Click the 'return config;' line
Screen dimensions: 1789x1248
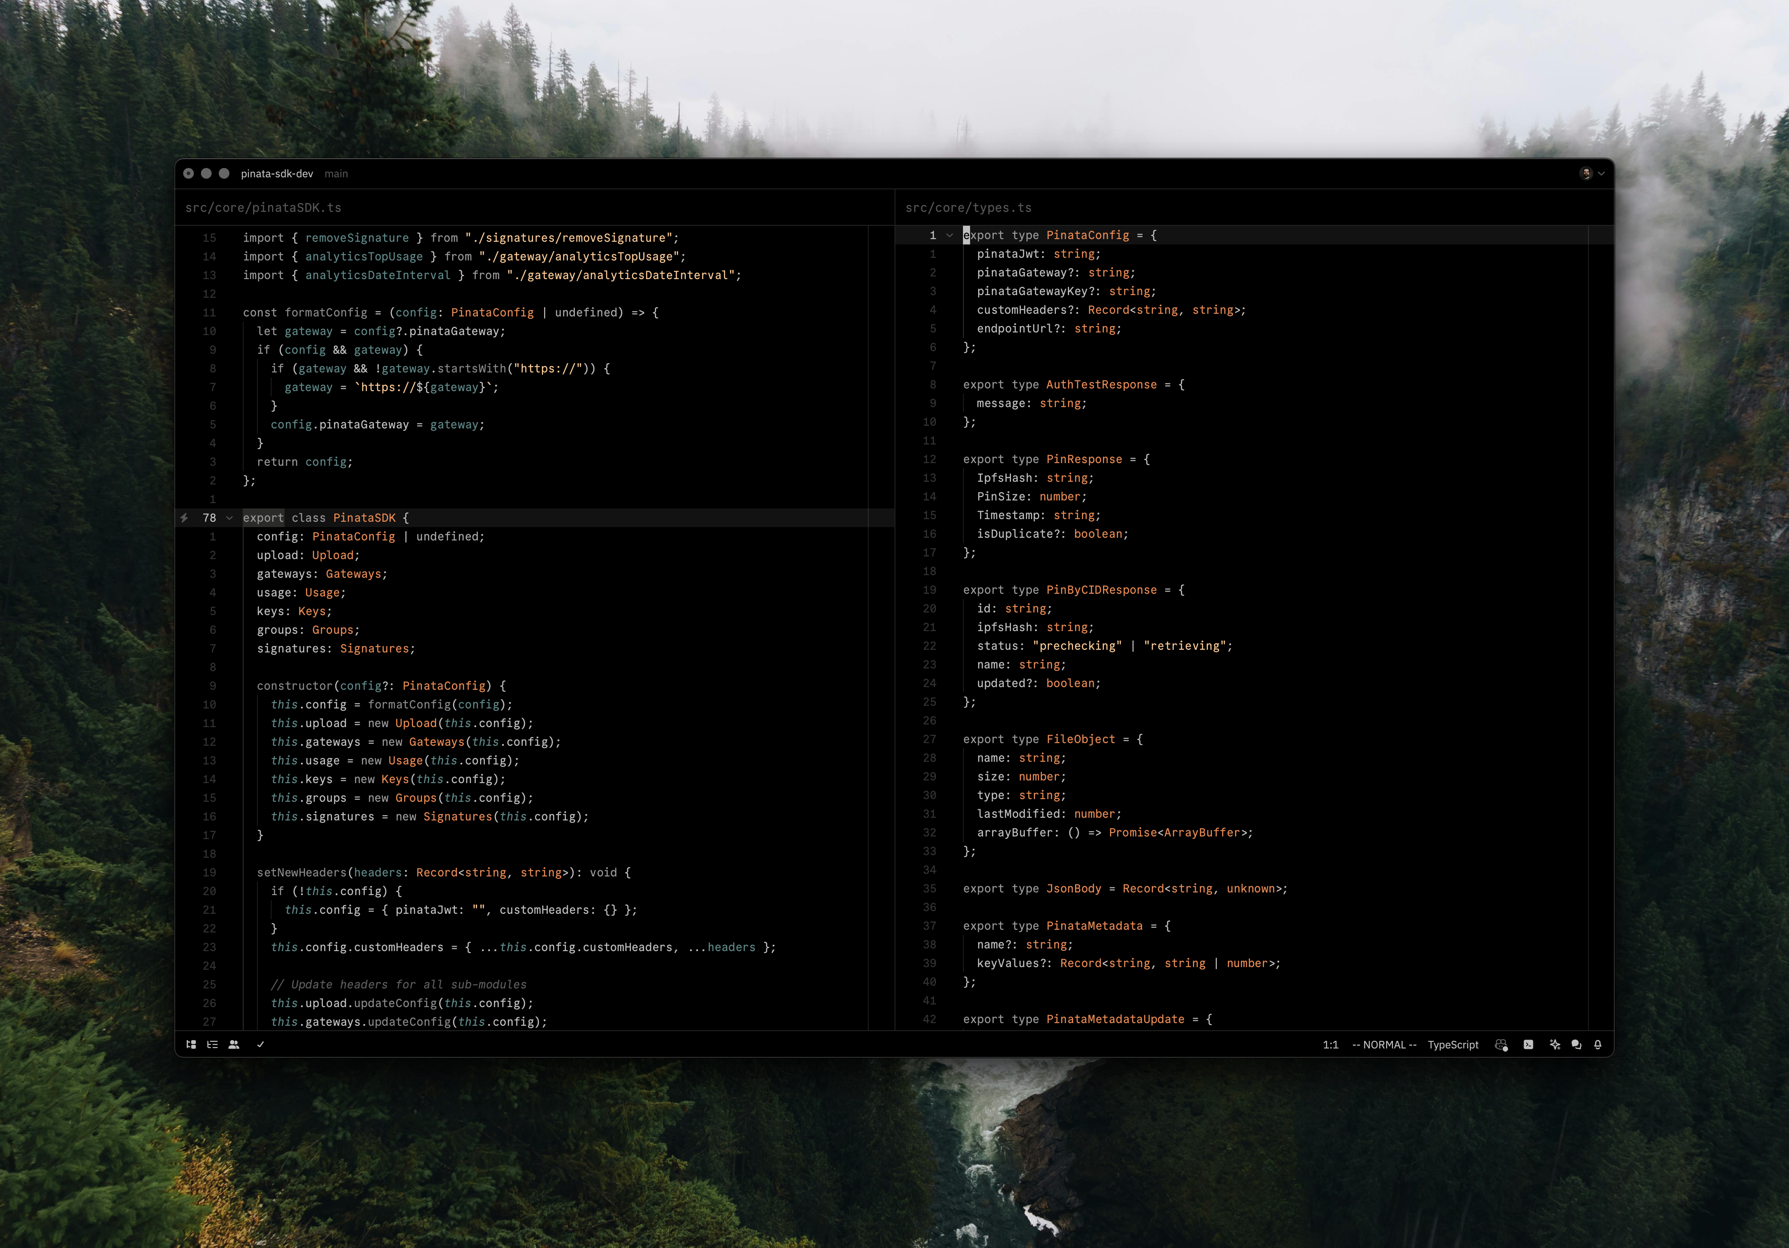coord(305,462)
